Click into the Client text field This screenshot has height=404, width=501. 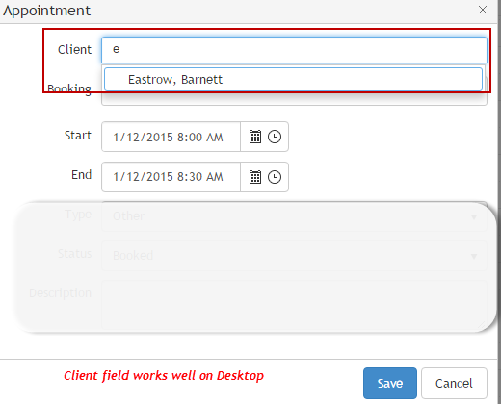point(294,50)
